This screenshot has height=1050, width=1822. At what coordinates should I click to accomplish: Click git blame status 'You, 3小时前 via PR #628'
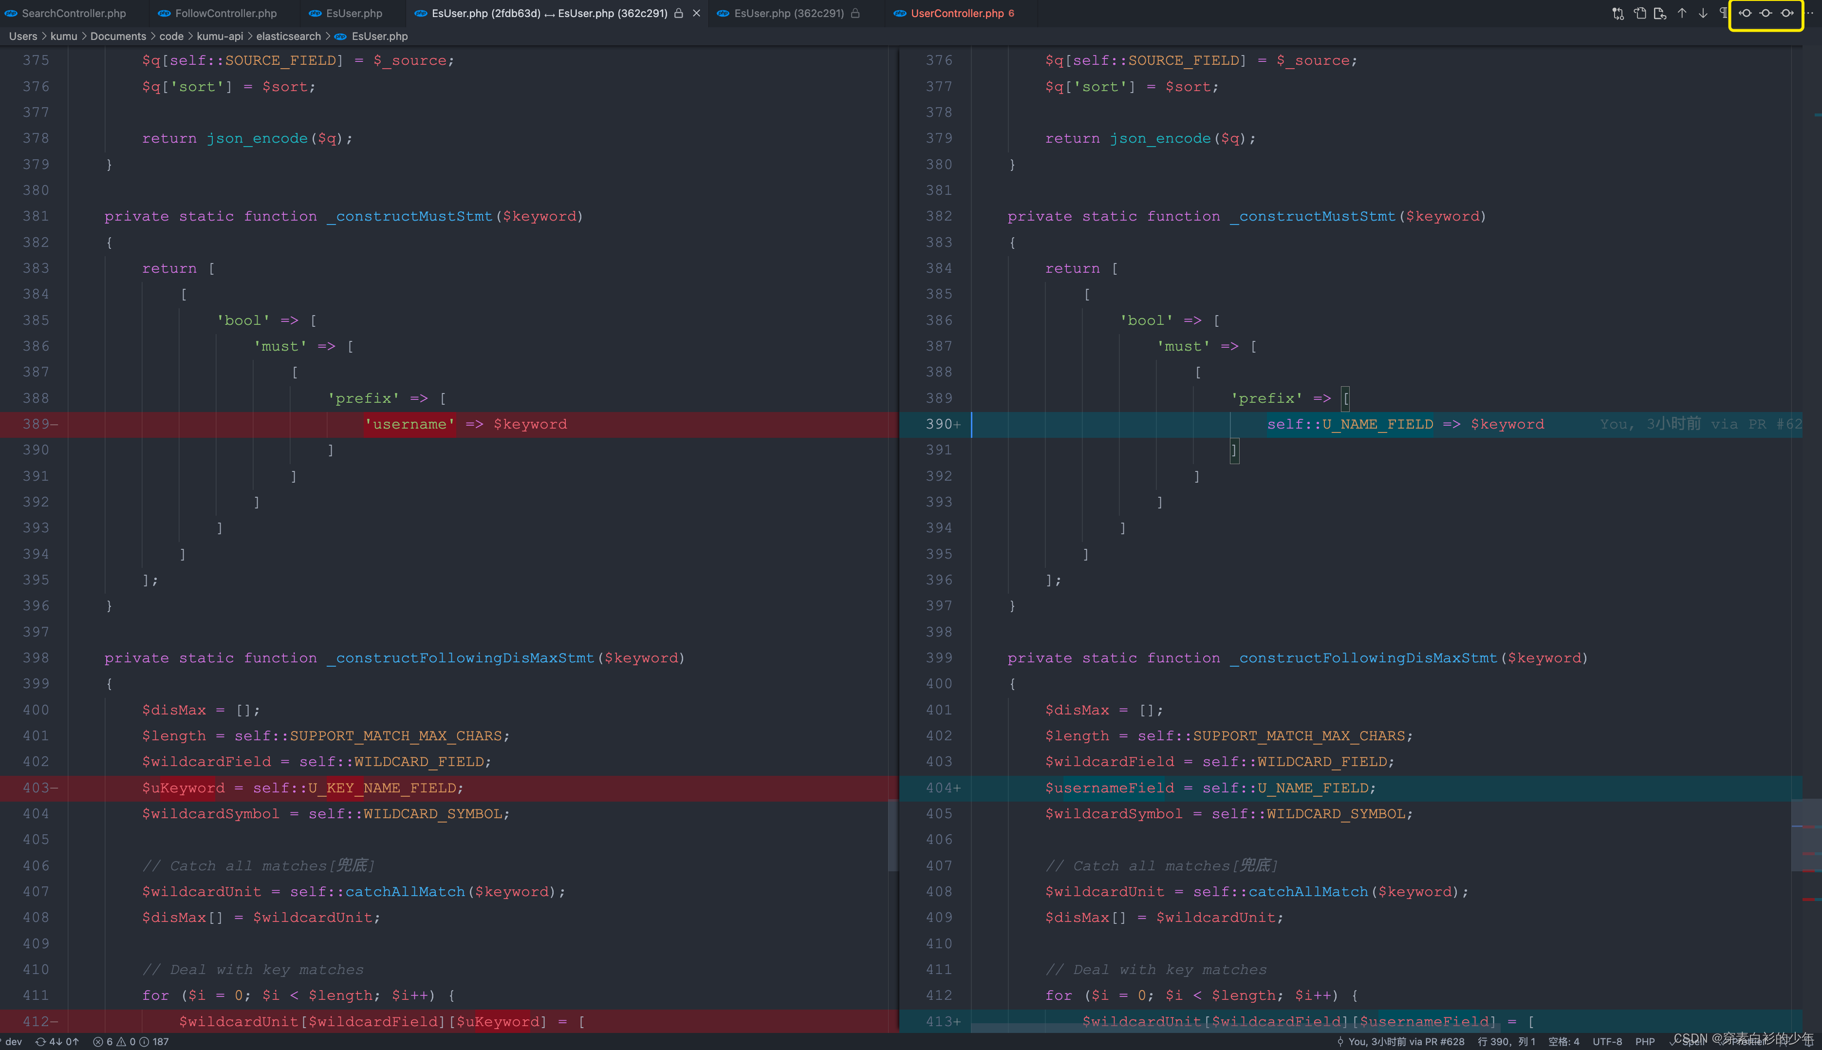pyautogui.click(x=1400, y=1041)
